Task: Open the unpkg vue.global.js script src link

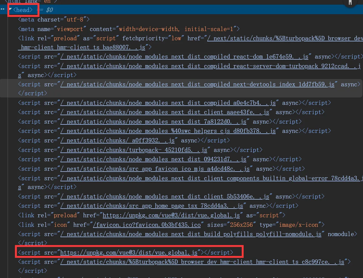Action: tap(129, 253)
